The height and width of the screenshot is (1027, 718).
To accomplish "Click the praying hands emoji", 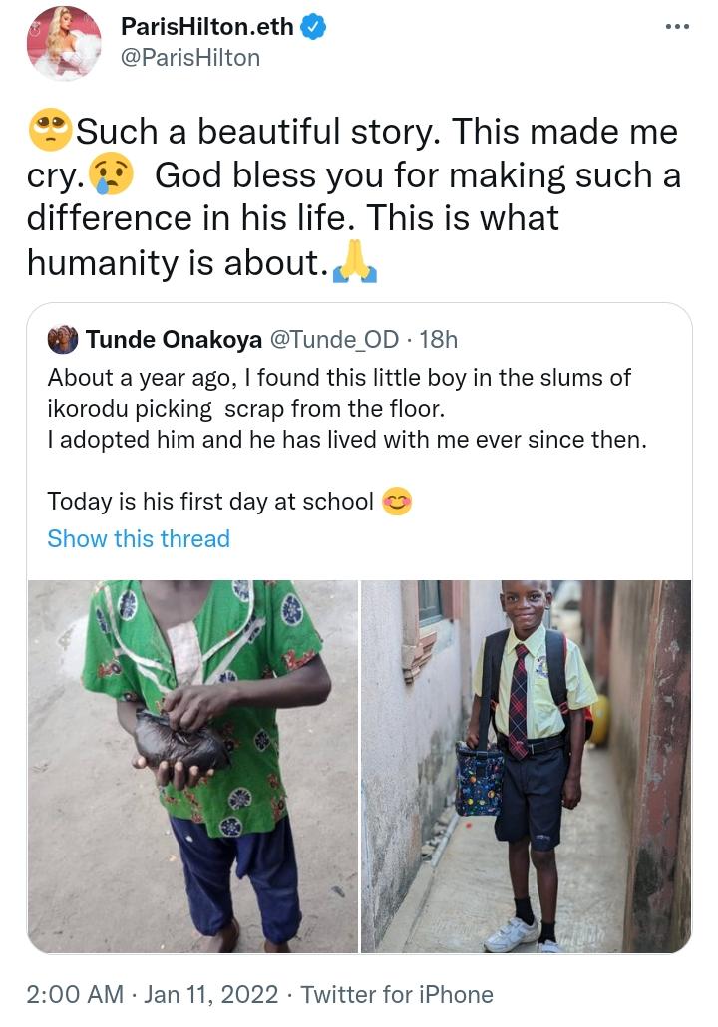I will (356, 262).
